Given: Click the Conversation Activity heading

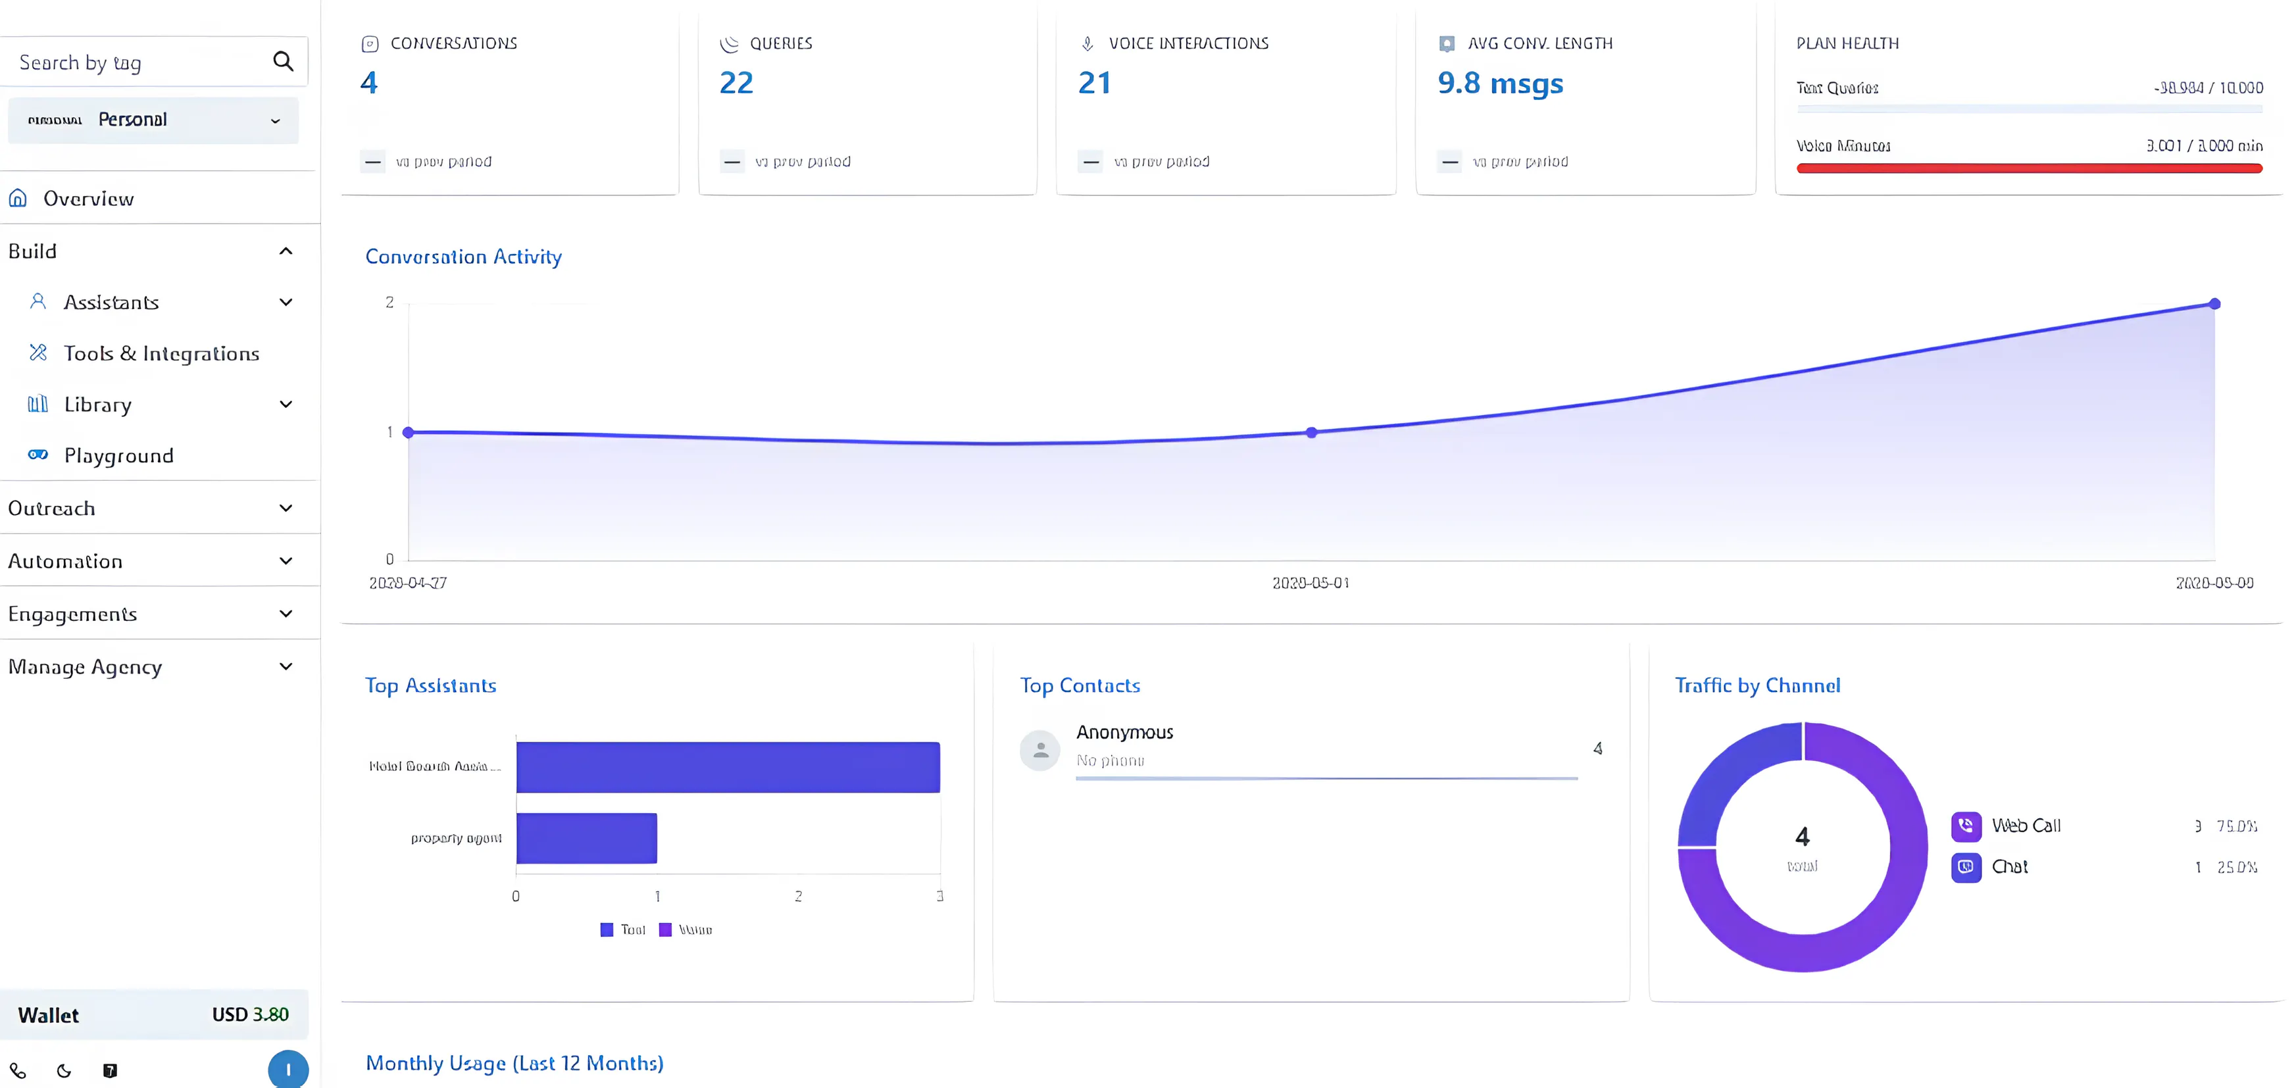Looking at the screenshot, I should coord(464,257).
